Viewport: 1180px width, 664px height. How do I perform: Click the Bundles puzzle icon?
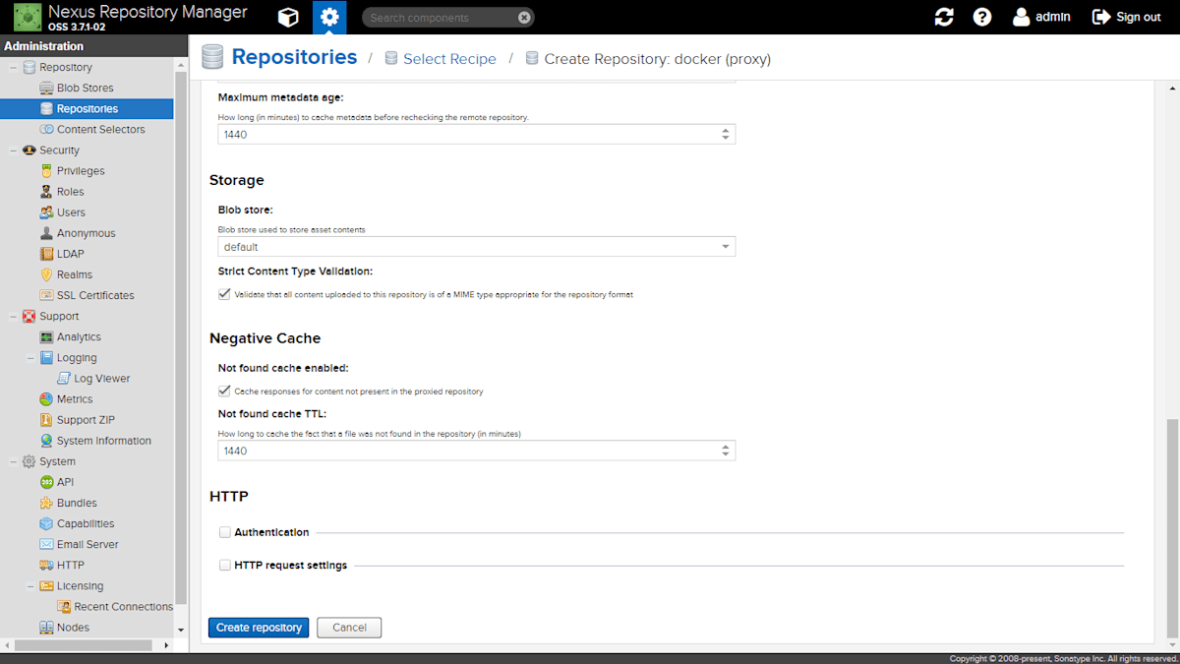pos(46,503)
